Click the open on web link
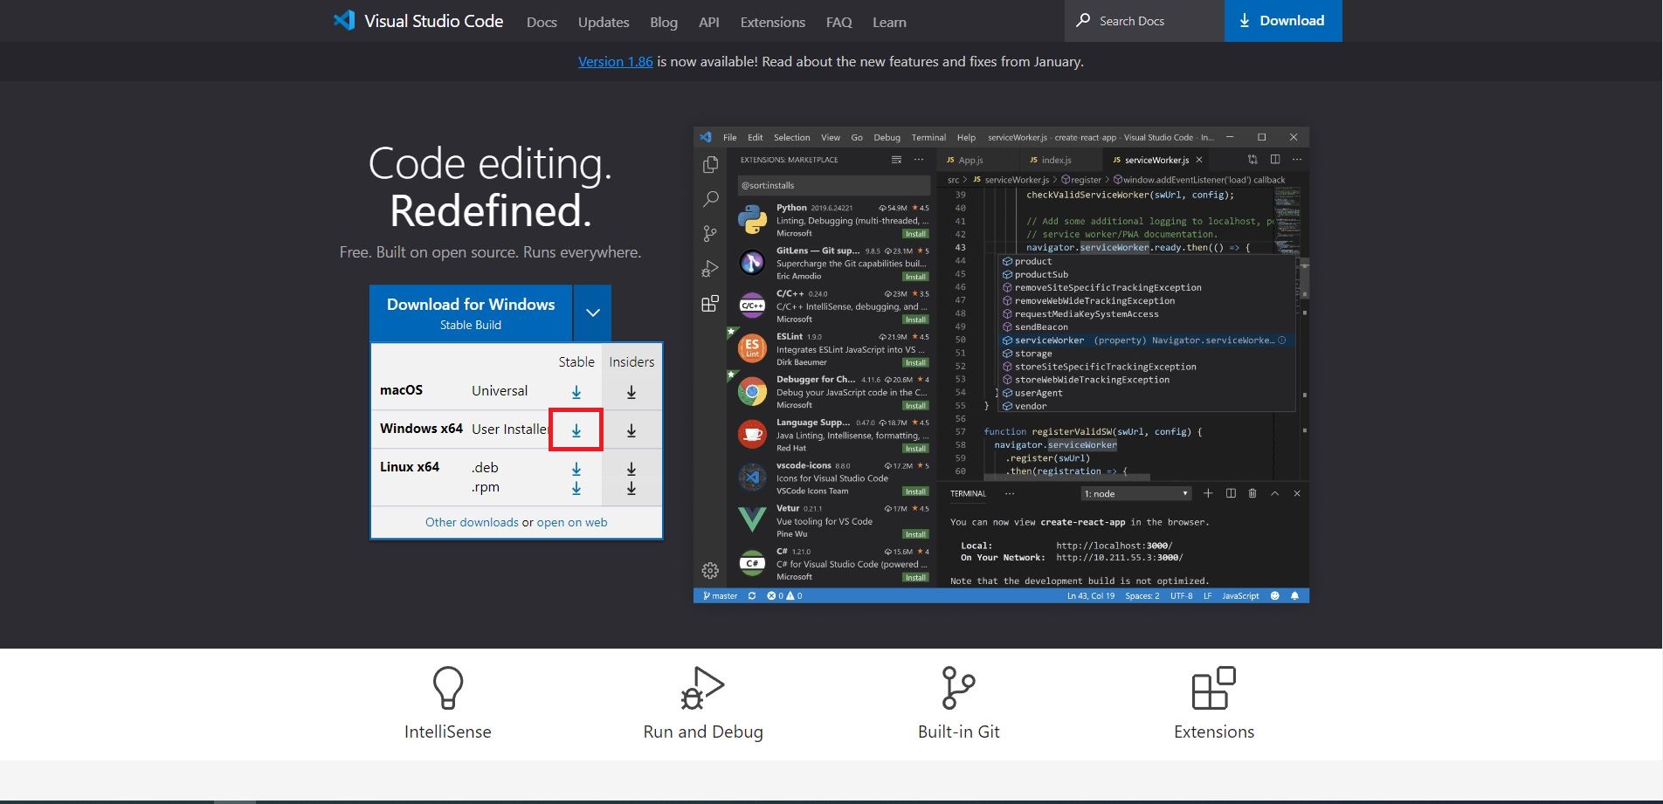The width and height of the screenshot is (1663, 804). [572, 521]
